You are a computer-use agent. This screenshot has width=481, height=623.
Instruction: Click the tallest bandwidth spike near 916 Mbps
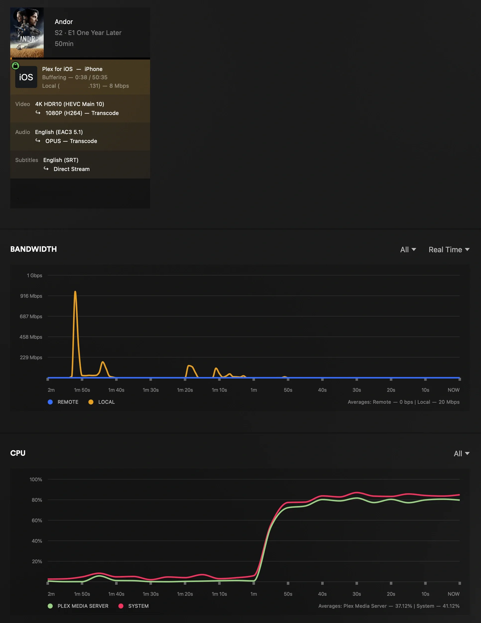pos(75,292)
